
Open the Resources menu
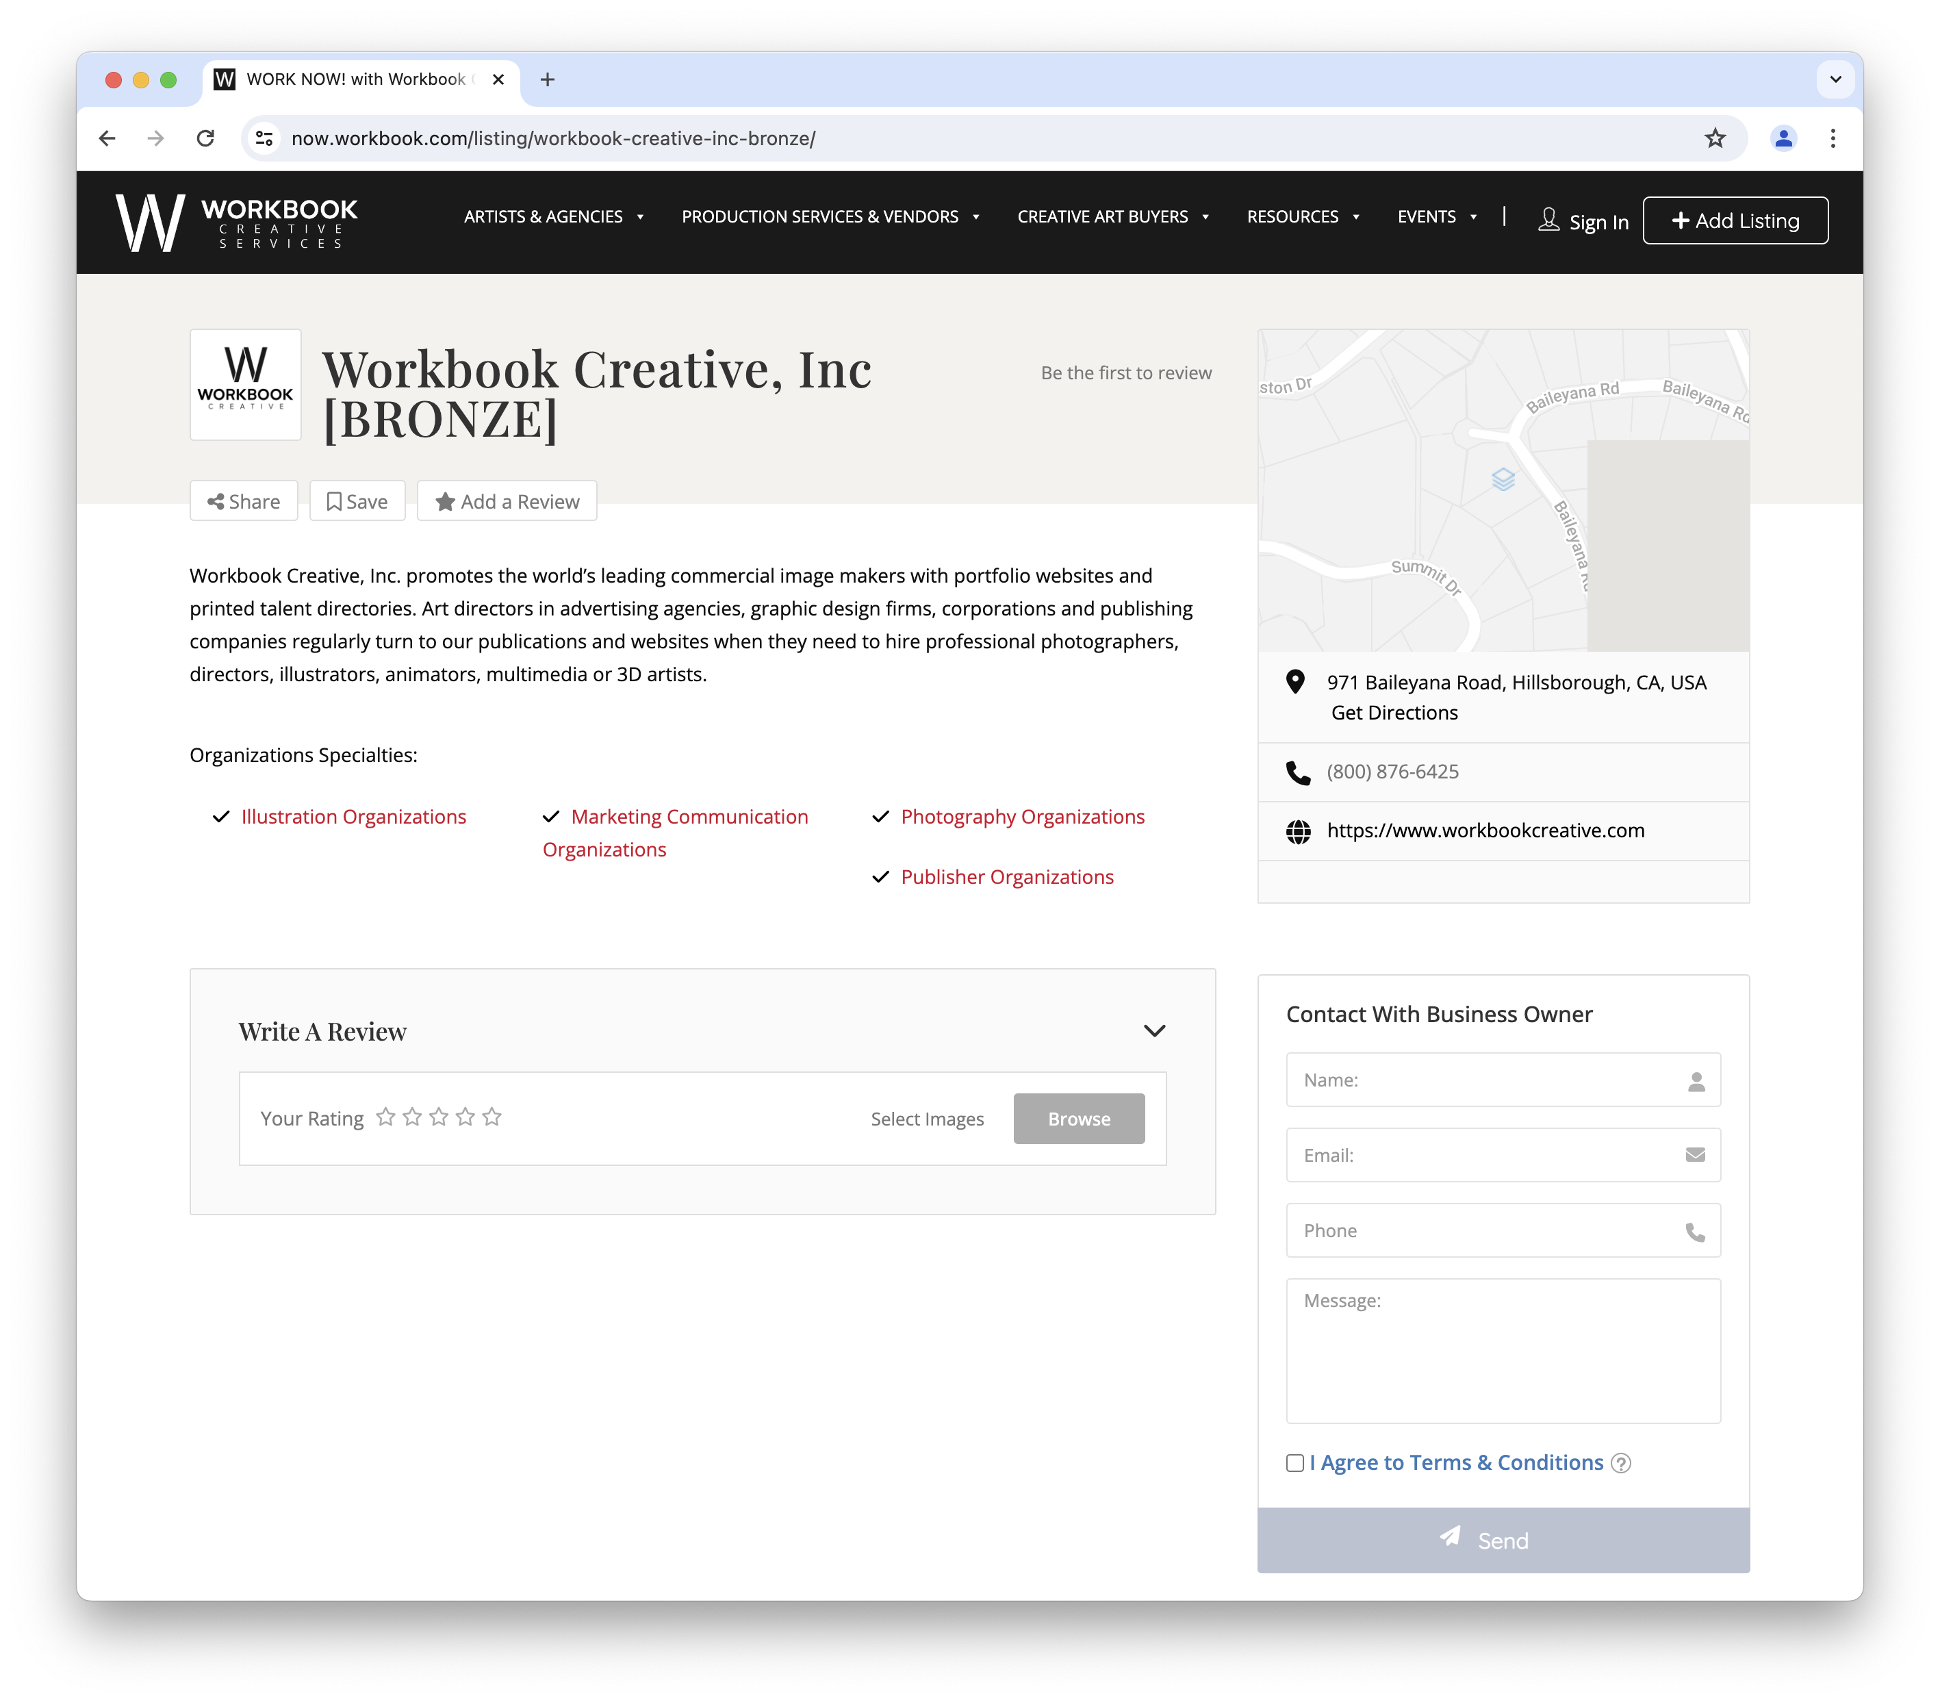(1292, 218)
